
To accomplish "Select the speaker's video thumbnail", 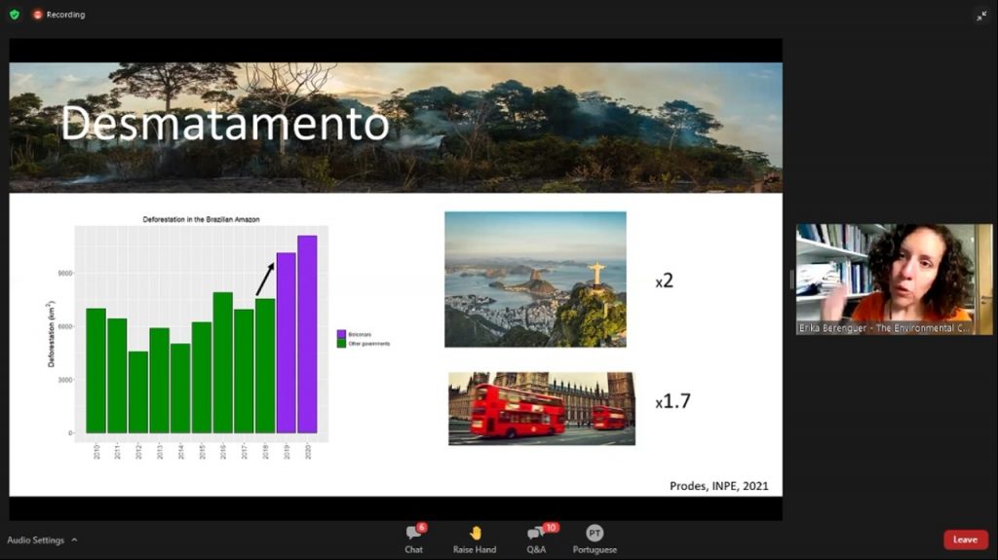I will pyautogui.click(x=894, y=273).
